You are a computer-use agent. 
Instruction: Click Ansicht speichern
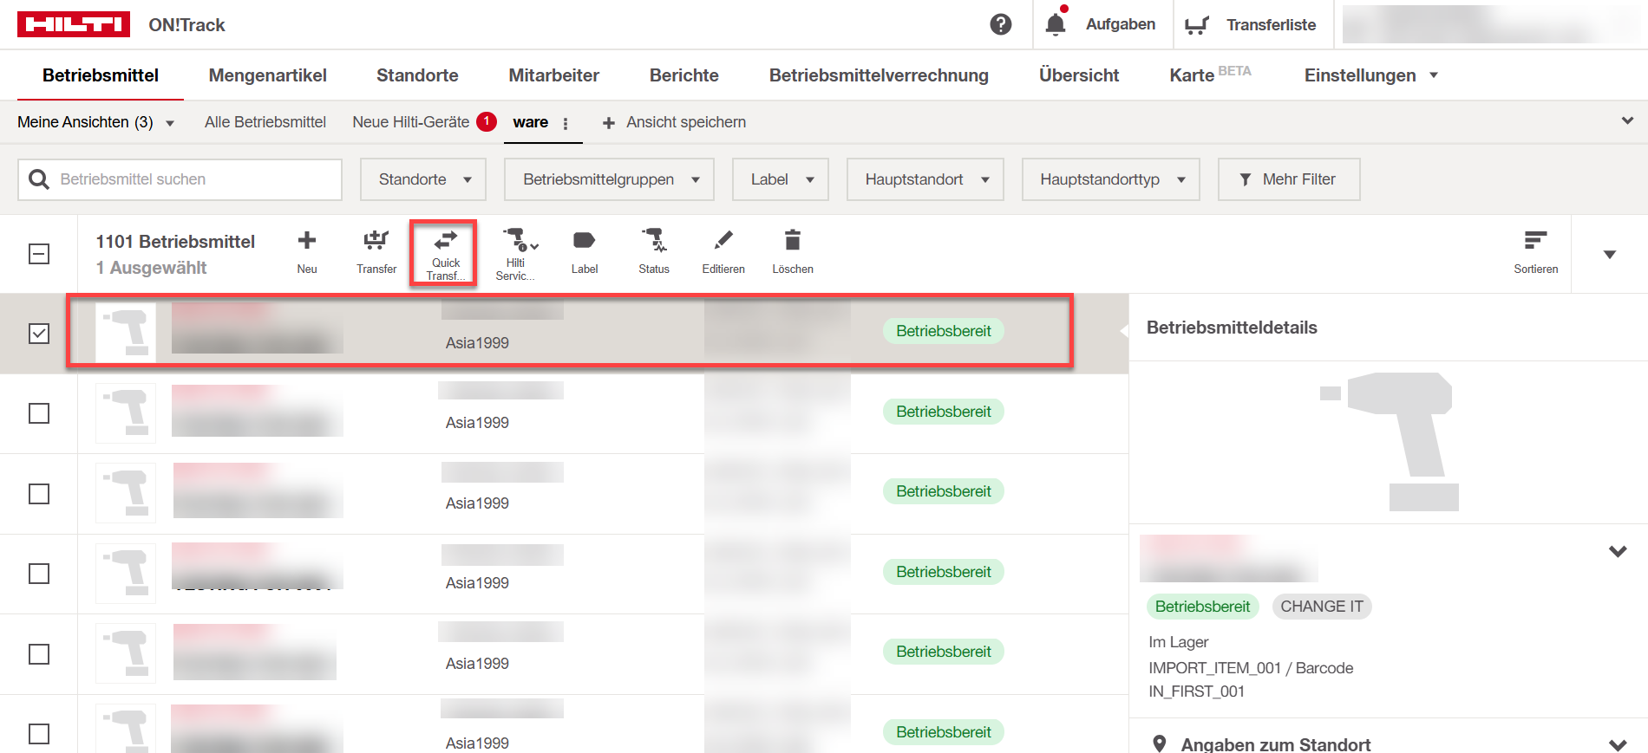click(x=674, y=122)
